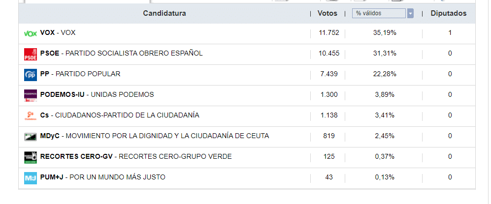The width and height of the screenshot is (491, 204).
Task: Sort by the Candidatura column header
Action: (x=164, y=13)
